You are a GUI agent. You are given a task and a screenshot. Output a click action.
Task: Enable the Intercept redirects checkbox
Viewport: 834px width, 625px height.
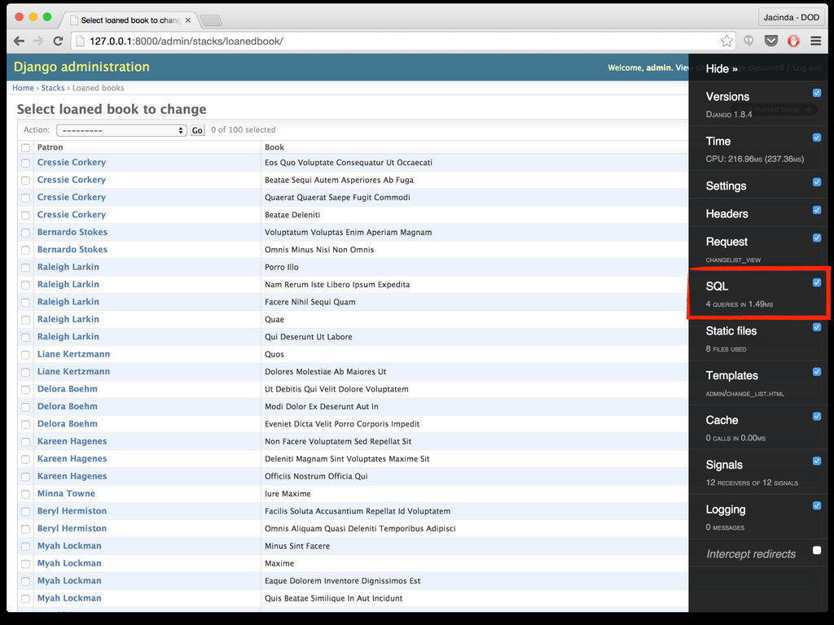(x=817, y=550)
